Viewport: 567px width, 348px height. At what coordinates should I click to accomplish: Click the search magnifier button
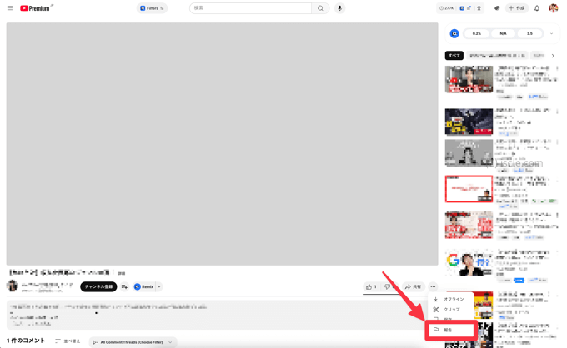point(320,8)
